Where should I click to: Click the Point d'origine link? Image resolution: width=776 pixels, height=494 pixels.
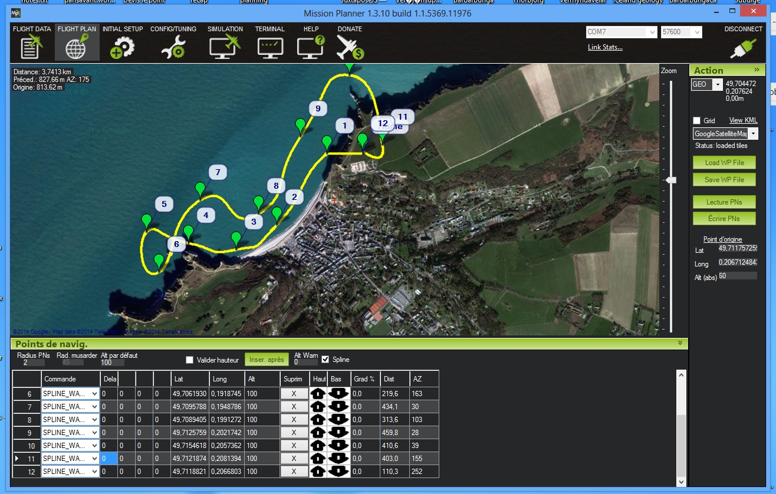[x=722, y=239]
